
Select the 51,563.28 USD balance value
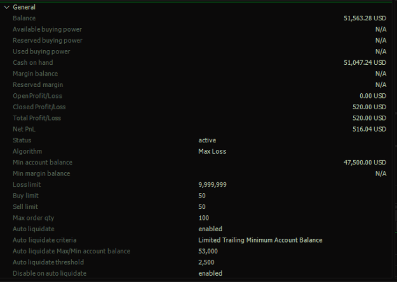pos(365,18)
